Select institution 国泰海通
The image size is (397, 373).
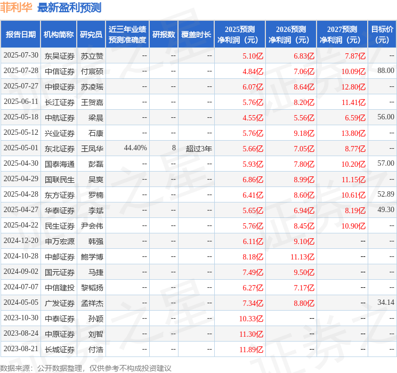coord(60,164)
